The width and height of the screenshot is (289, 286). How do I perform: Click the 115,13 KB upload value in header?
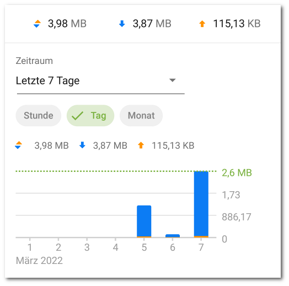pos(237,24)
